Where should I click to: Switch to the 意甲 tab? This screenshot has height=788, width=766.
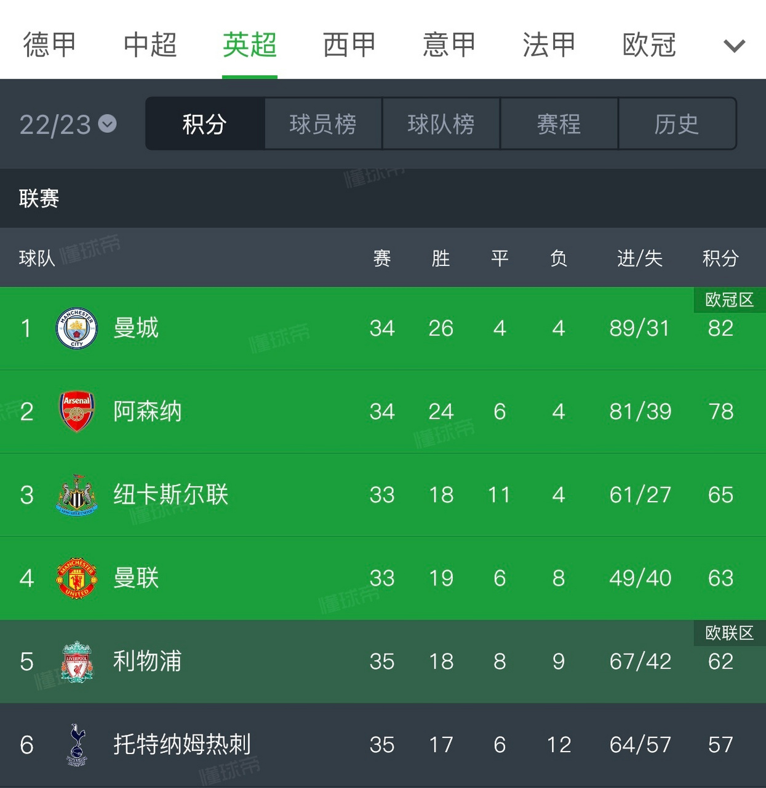[447, 45]
